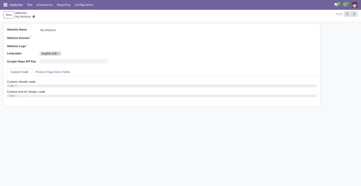This screenshot has width=361, height=186.
Task: Open the eCommerce menu
Action: (45, 5)
